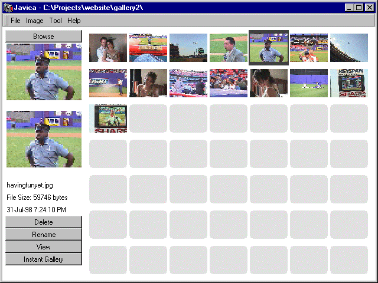Select the two men in stands thumbnail
Image resolution: width=378 pixels, height=283 pixels.
188,83
